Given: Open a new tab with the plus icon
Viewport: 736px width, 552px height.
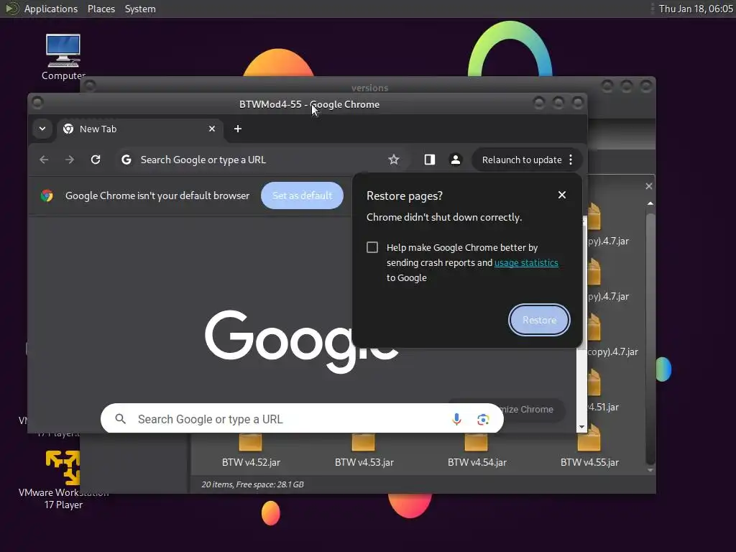Looking at the screenshot, I should point(238,129).
